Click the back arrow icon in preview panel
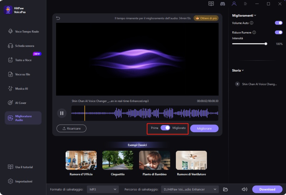The image size is (286, 195). (x=58, y=18)
